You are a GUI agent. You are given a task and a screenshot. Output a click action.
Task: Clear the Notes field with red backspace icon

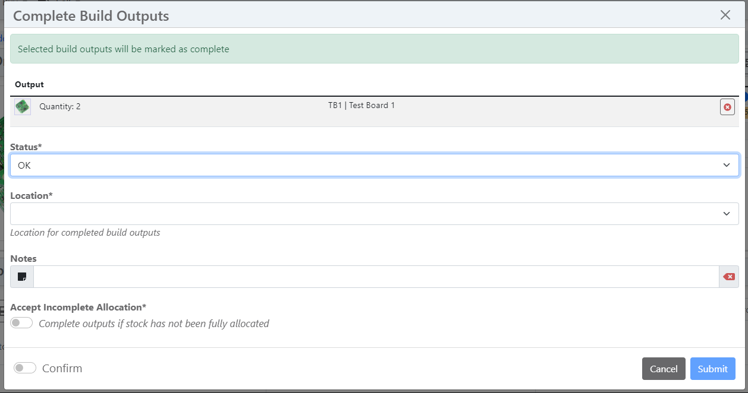(728, 277)
